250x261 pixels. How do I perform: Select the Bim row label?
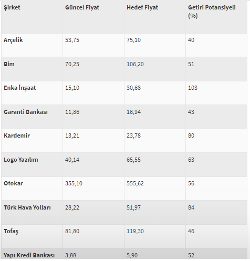click(9, 64)
